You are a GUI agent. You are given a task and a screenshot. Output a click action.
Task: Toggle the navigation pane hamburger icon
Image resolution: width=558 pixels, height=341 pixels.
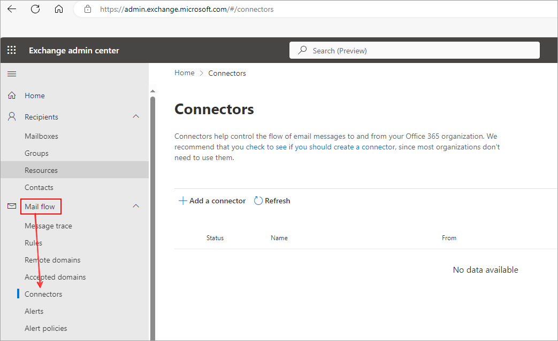[11, 74]
